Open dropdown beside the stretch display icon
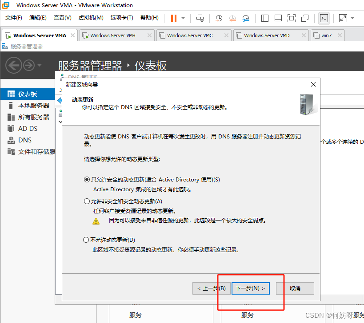364x323 pixels. (352, 18)
